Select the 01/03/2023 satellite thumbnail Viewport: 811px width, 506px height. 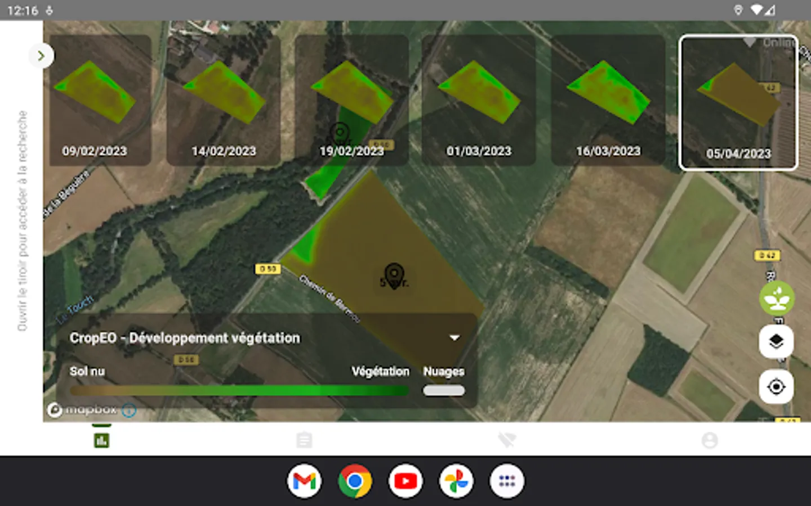point(479,100)
